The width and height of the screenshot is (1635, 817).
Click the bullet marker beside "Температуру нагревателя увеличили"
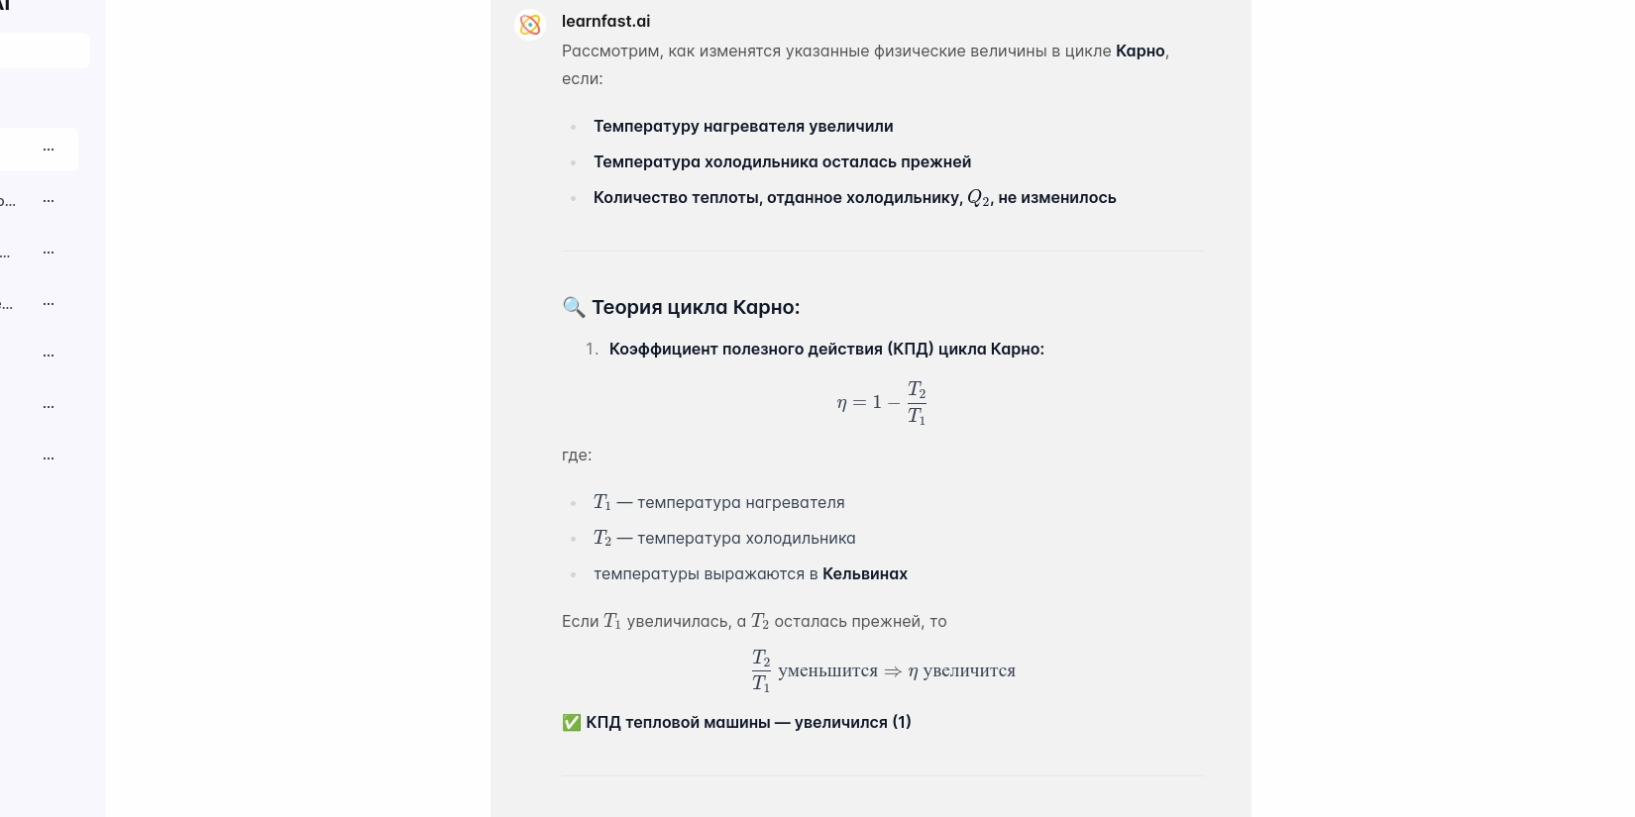click(x=573, y=127)
